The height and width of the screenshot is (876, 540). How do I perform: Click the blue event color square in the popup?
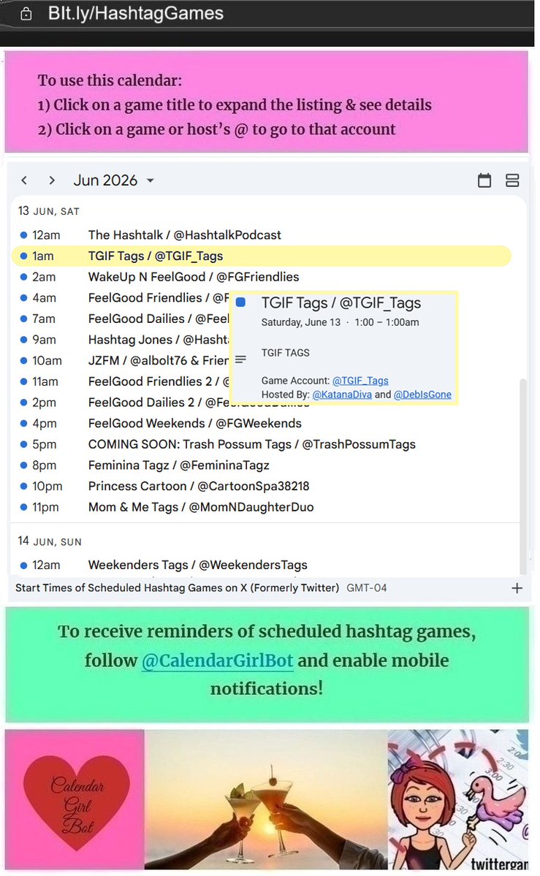tap(241, 302)
